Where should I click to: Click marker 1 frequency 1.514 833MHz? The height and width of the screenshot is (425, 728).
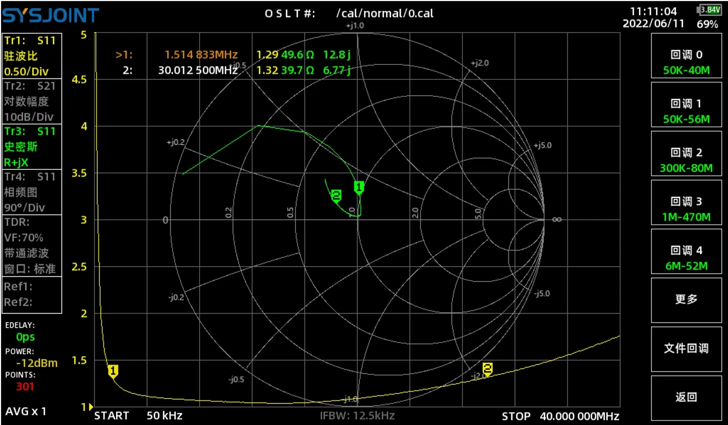click(201, 54)
